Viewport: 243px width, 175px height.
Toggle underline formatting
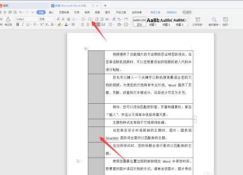(x=28, y=25)
